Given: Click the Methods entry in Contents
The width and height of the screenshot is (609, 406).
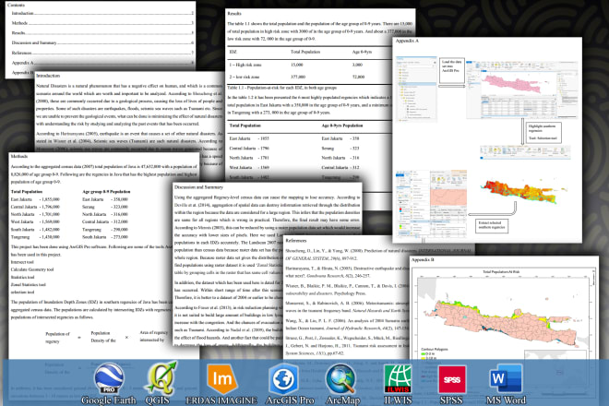Looking at the screenshot, I should pos(102,23).
